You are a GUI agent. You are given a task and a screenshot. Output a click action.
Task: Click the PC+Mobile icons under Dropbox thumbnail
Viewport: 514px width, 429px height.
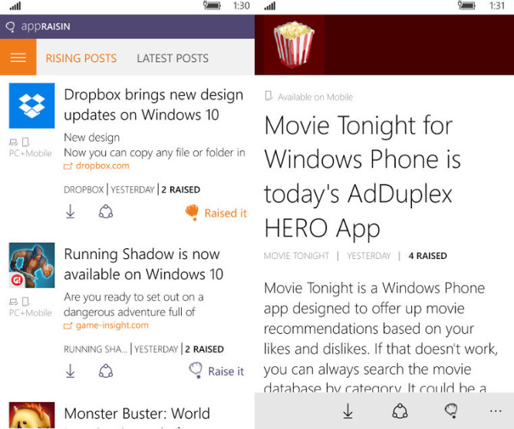[19, 142]
